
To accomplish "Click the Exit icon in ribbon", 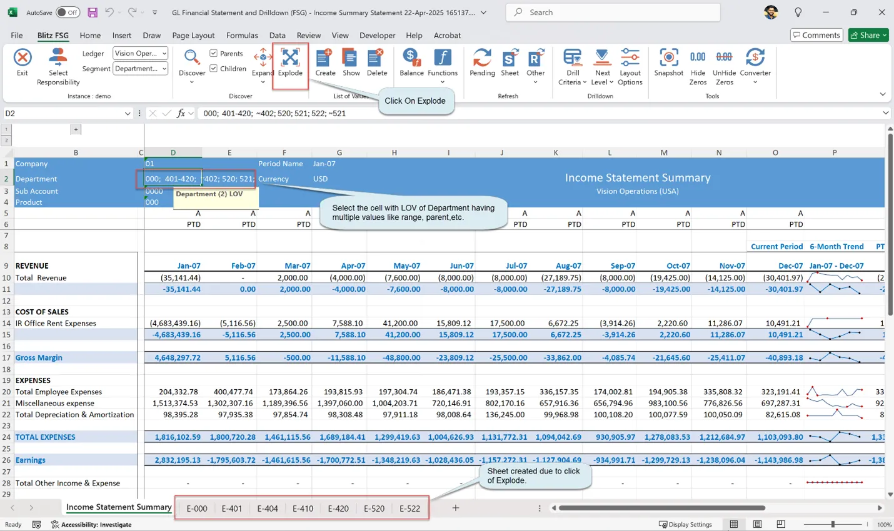I will 23,58.
